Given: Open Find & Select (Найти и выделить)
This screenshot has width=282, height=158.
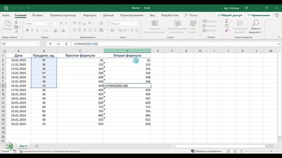Looking at the screenshot, I should click(256, 26).
